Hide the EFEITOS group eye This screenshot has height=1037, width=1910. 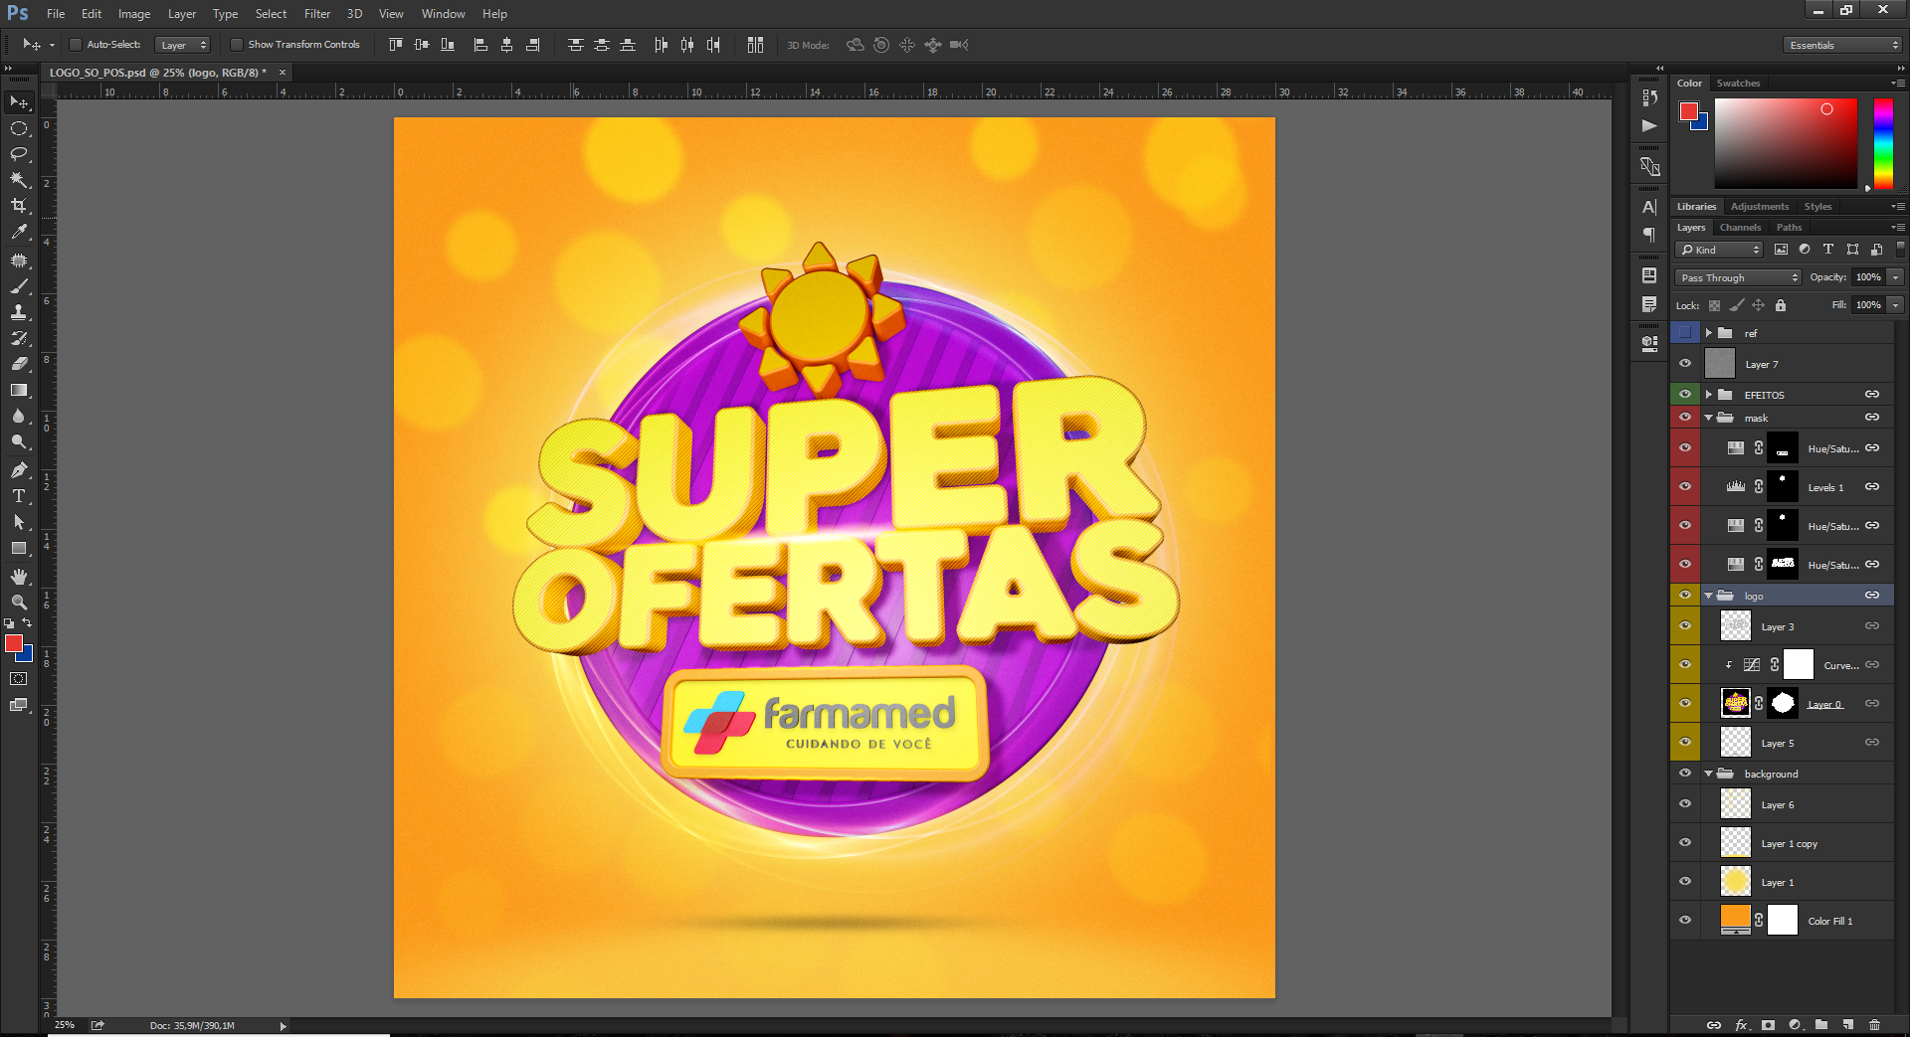pos(1685,395)
